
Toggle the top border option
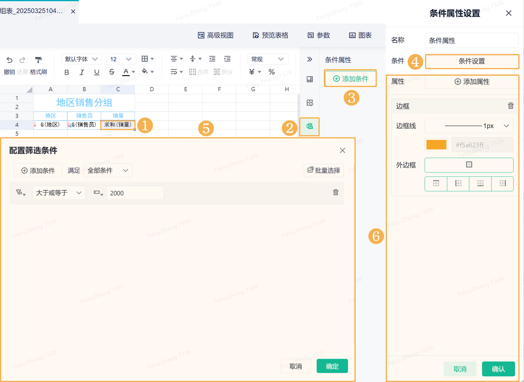point(436,184)
